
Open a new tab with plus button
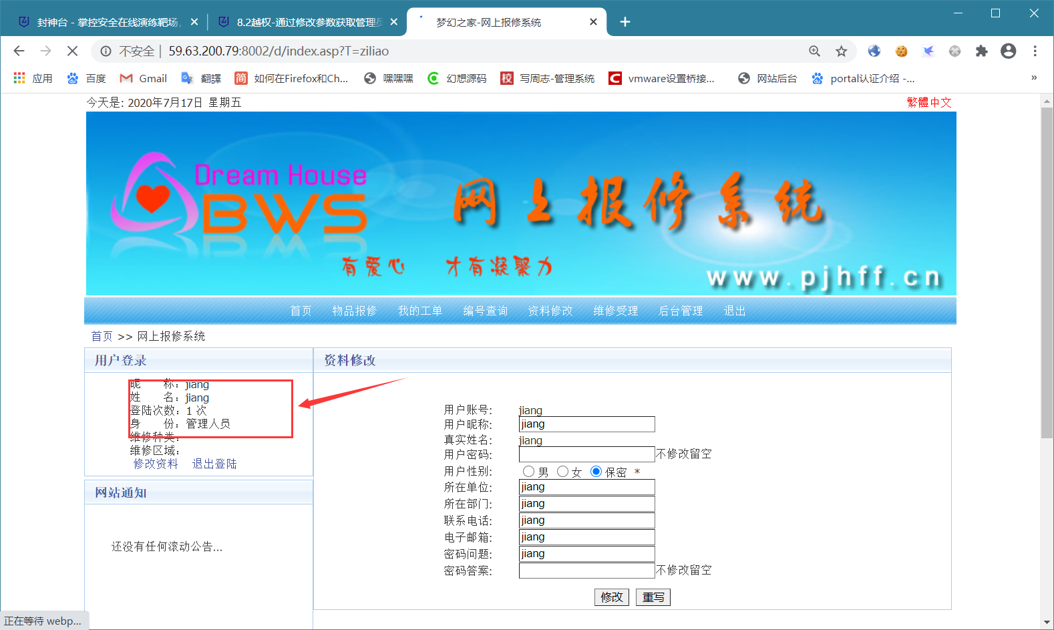(625, 22)
